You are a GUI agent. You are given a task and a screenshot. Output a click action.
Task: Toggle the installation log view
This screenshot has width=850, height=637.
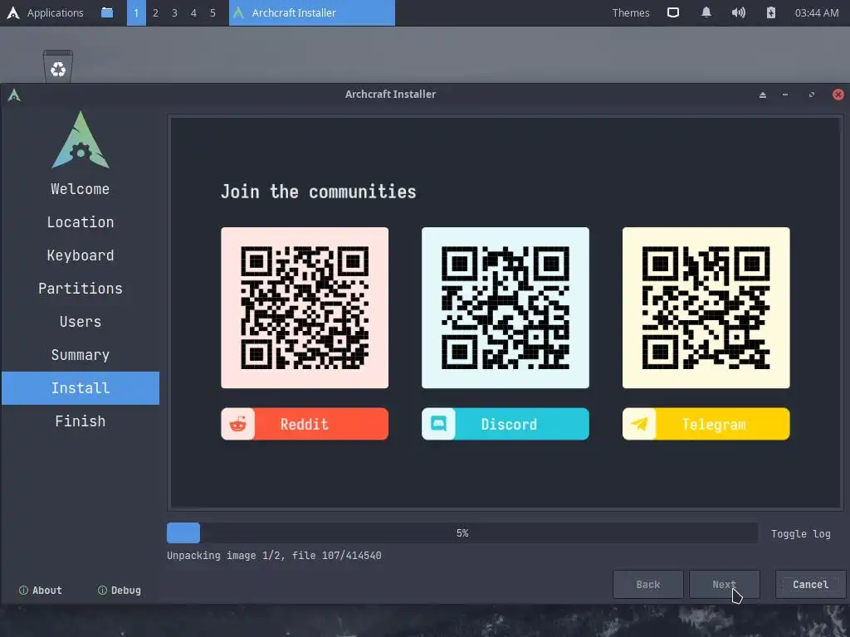(801, 533)
